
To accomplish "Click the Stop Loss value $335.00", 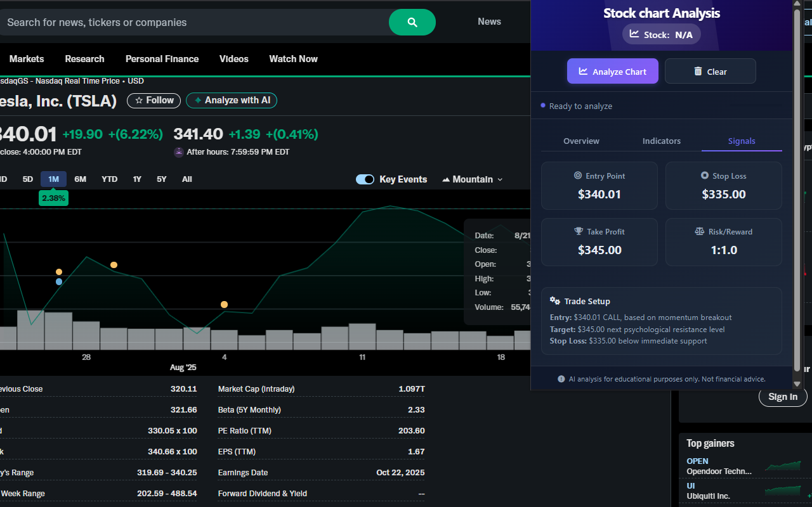I will pos(724,194).
